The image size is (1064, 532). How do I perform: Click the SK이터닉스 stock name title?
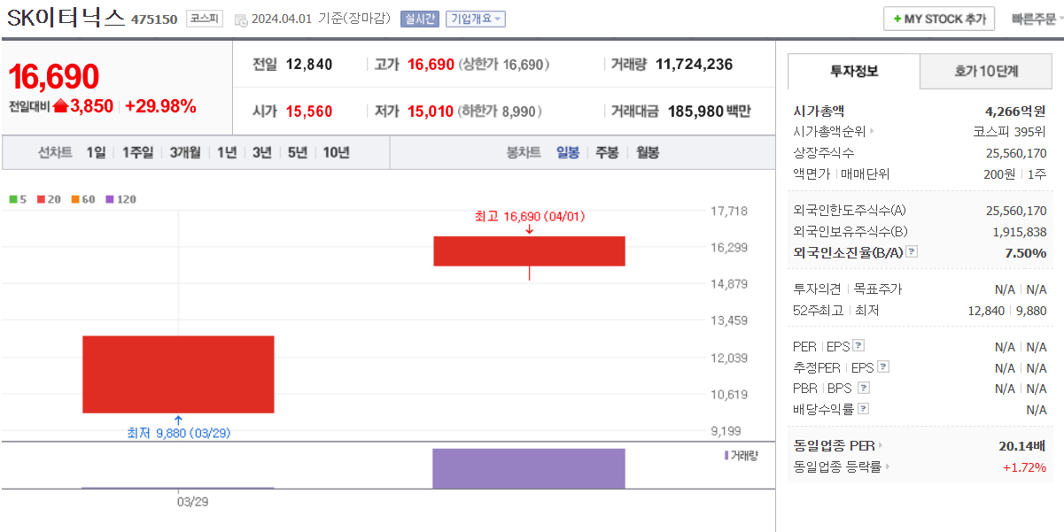pyautogui.click(x=66, y=19)
